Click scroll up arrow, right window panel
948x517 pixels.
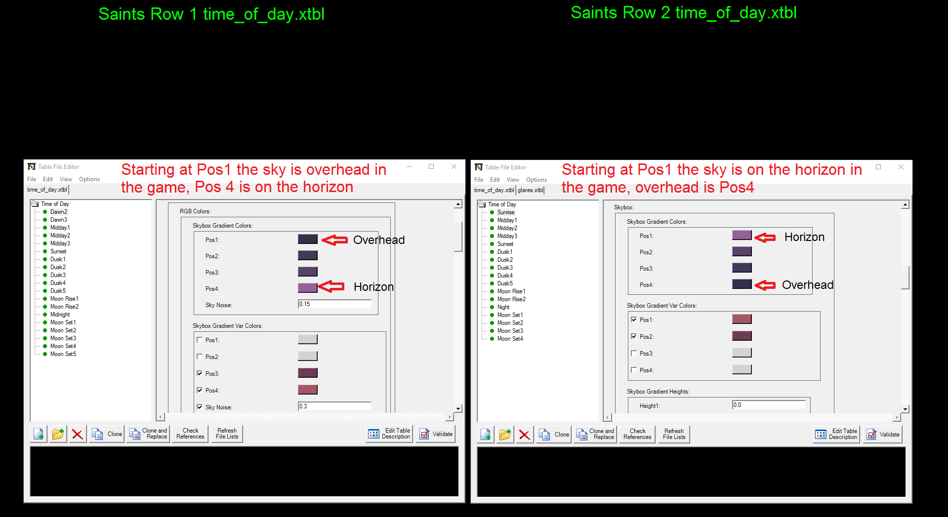click(x=906, y=204)
